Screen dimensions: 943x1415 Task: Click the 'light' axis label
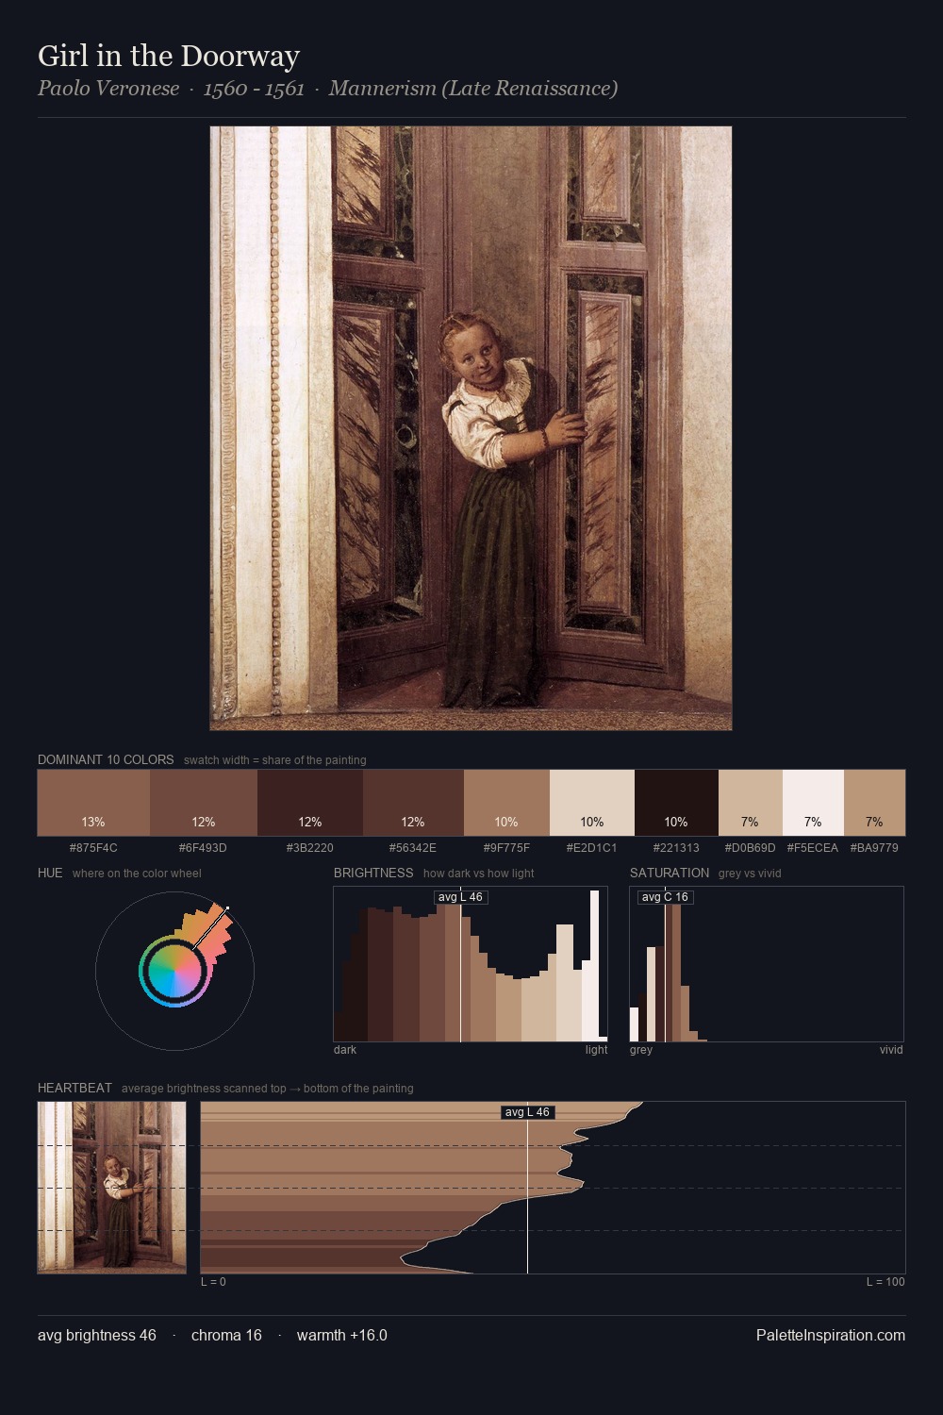click(x=597, y=1049)
